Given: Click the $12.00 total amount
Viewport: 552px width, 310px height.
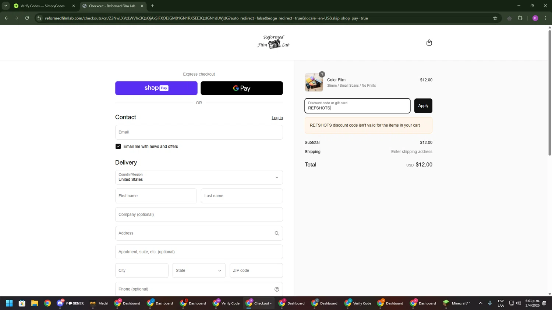Looking at the screenshot, I should [424, 165].
